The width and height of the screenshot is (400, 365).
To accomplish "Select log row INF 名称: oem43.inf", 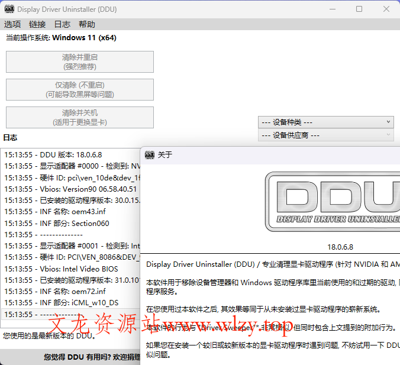I will [71, 212].
